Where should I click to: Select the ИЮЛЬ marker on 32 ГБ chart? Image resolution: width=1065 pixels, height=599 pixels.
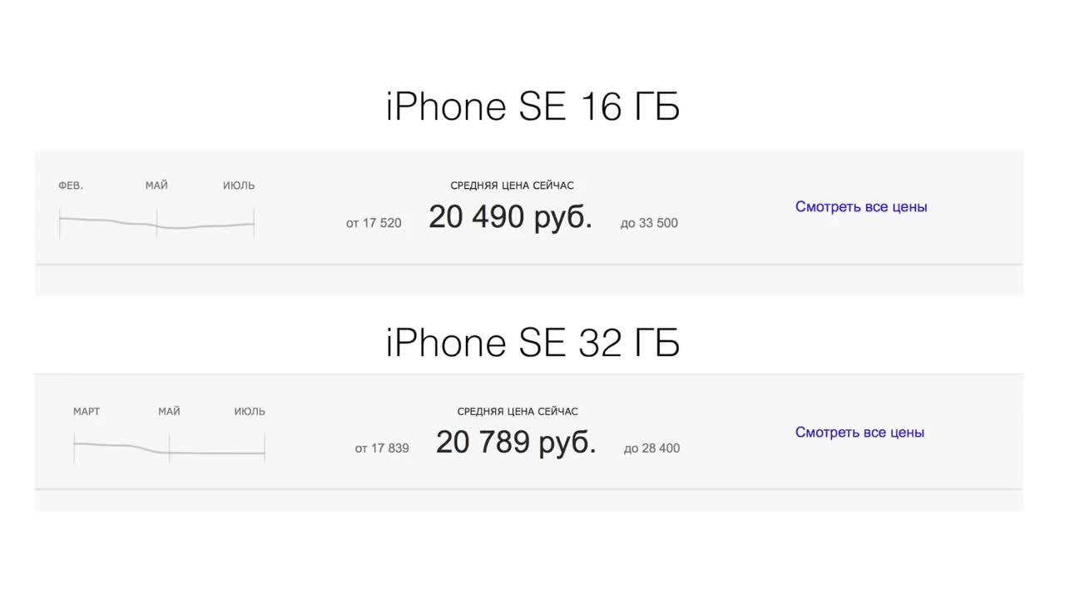click(x=250, y=411)
